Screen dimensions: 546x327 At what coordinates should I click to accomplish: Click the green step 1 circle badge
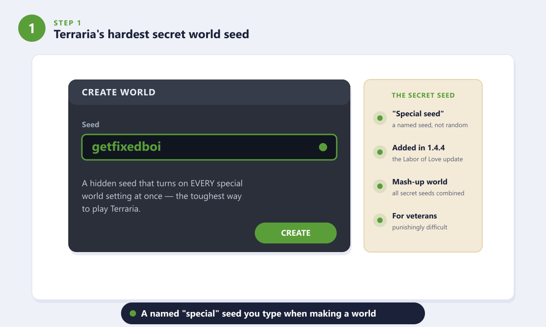(x=32, y=28)
